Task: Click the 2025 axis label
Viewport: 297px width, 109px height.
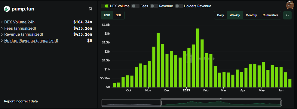Action: pos(186,90)
